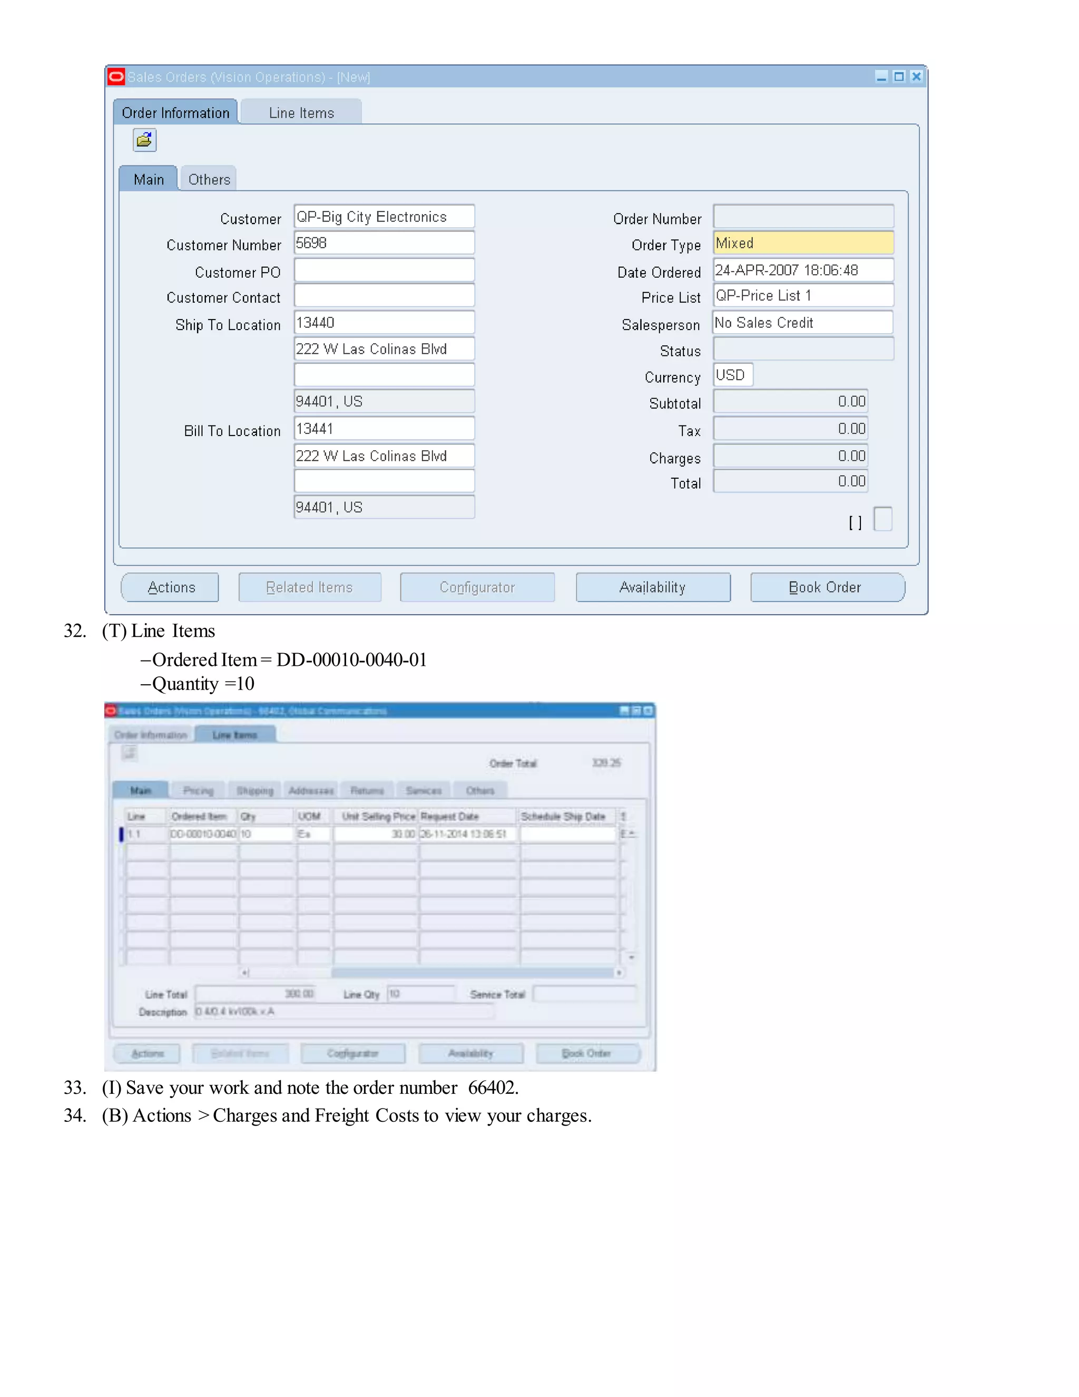Click the empty Order Number field
1079x1397 pixels.
[x=803, y=216]
